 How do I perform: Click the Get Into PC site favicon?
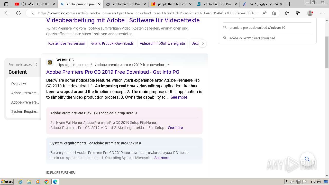pyautogui.click(x=50, y=62)
